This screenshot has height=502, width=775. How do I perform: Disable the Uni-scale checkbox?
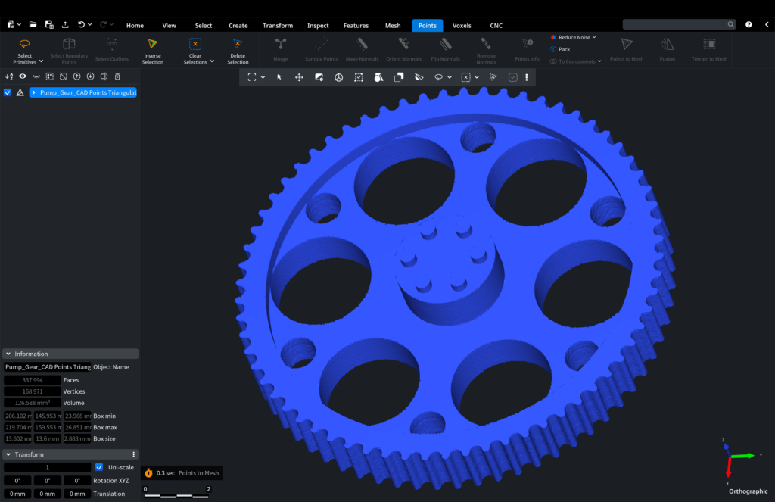[99, 467]
